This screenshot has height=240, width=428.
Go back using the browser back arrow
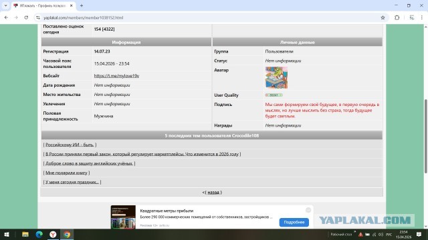coord(6,17)
